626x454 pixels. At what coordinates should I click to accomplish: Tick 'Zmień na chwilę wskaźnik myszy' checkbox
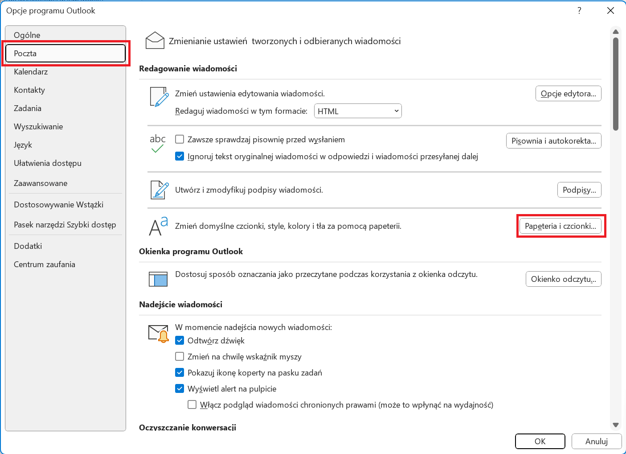(x=180, y=357)
